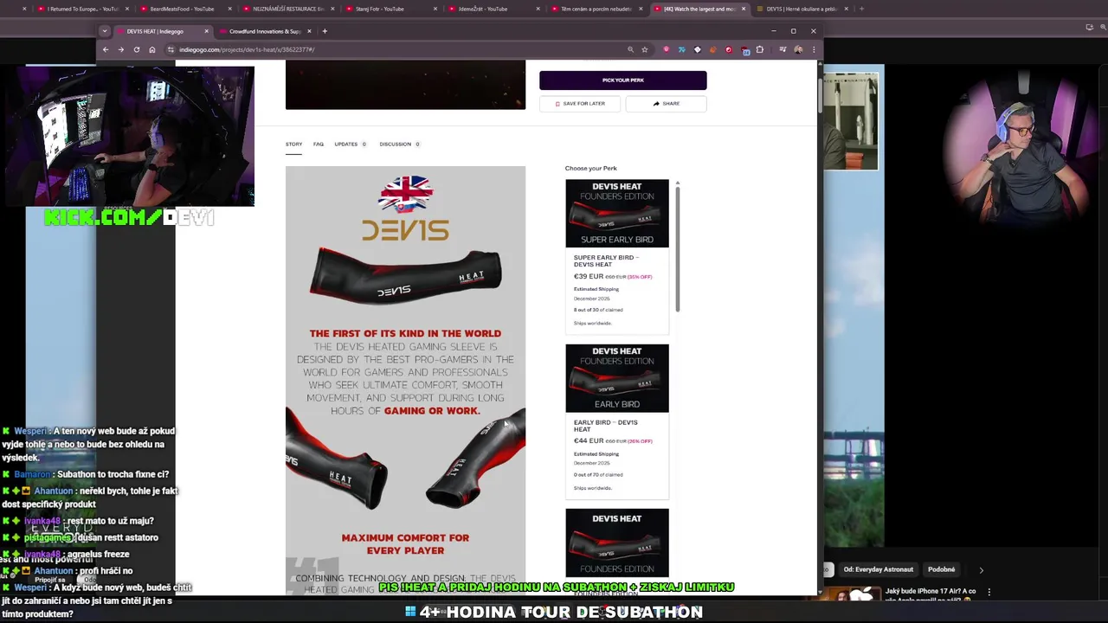Select the FAQ tab
The width and height of the screenshot is (1108, 623).
[319, 145]
